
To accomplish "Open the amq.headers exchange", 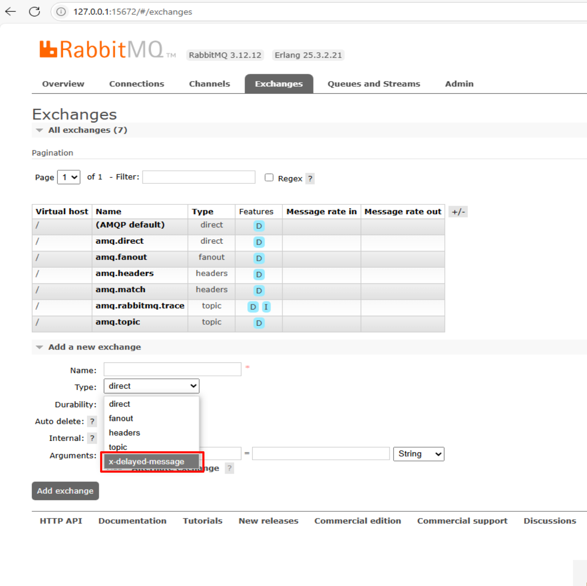I will point(125,273).
